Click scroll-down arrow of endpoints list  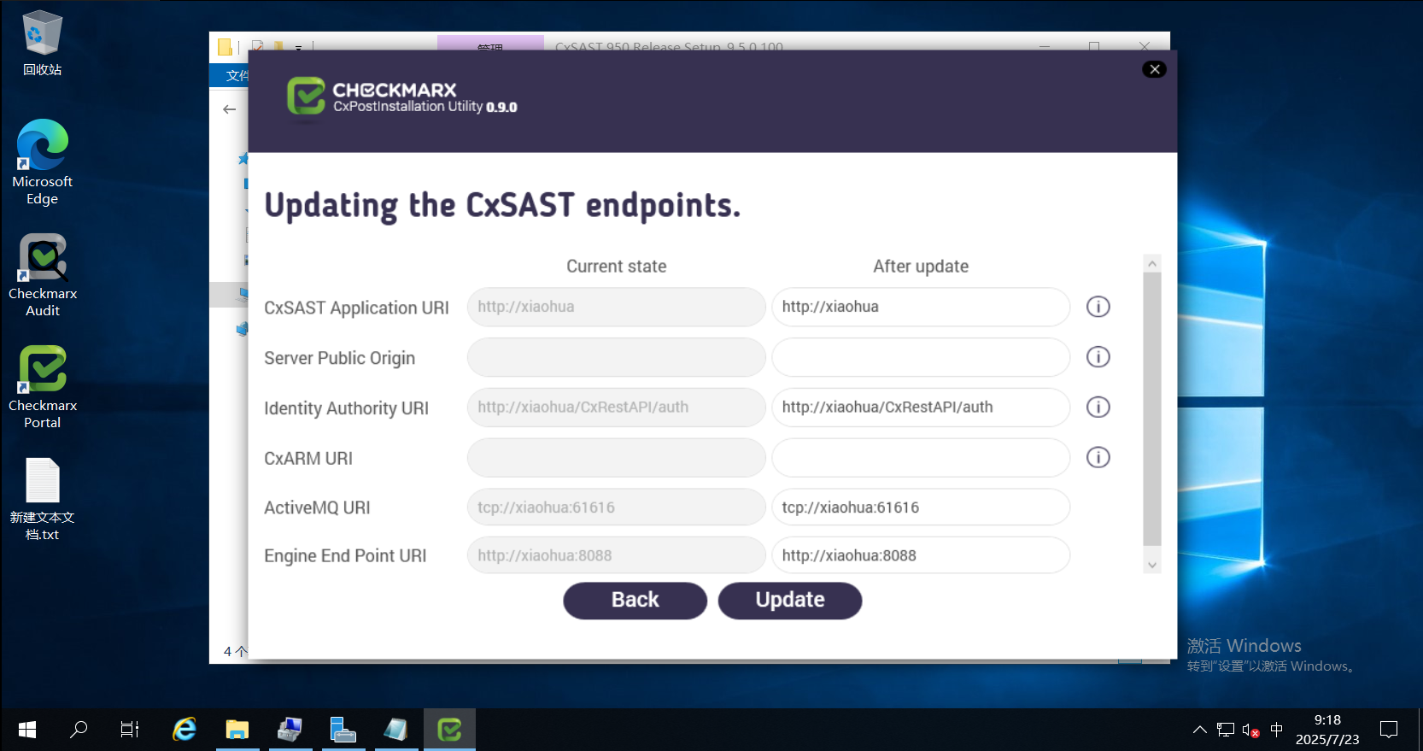[x=1152, y=565]
